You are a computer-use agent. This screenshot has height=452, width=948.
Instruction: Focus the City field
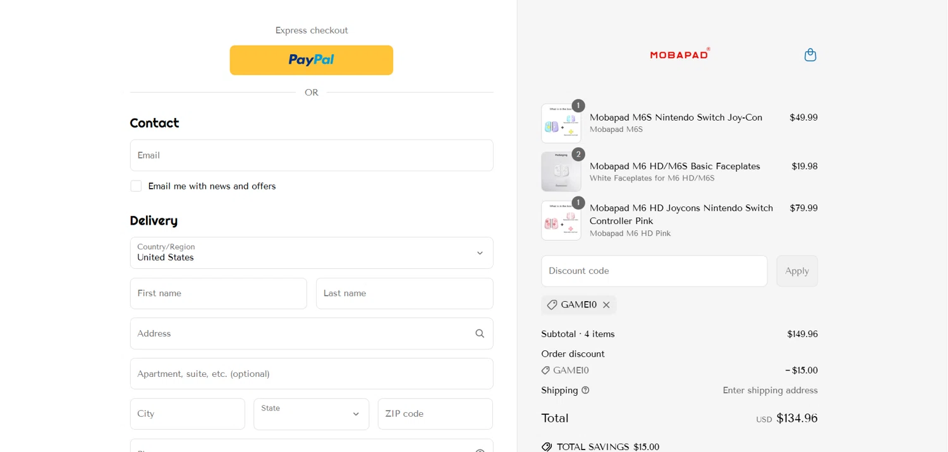click(x=188, y=414)
